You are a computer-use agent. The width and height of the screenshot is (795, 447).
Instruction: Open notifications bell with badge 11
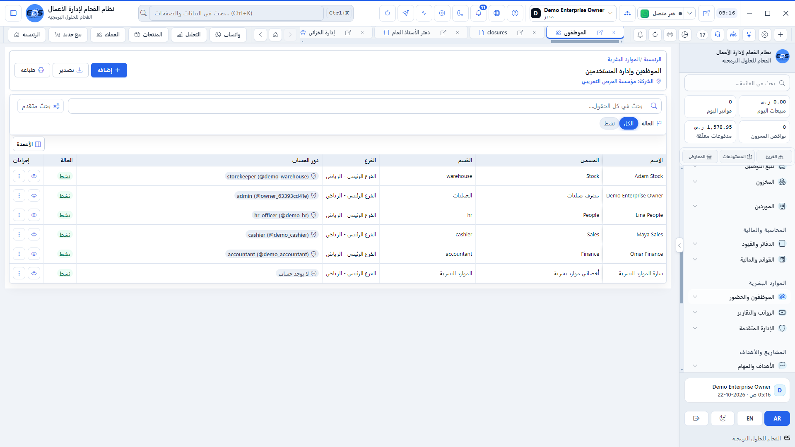coord(478,13)
